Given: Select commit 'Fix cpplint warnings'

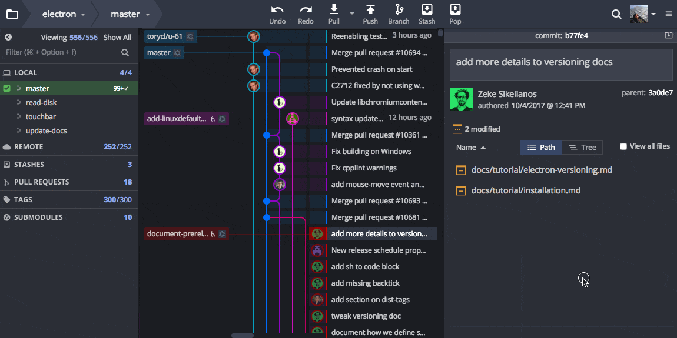Looking at the screenshot, I should coord(364,168).
